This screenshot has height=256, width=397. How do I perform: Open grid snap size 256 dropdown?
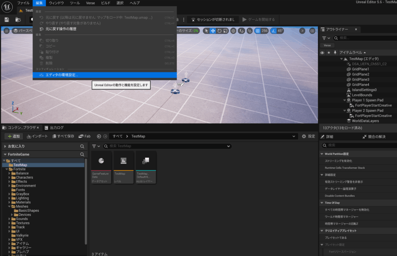(264, 31)
